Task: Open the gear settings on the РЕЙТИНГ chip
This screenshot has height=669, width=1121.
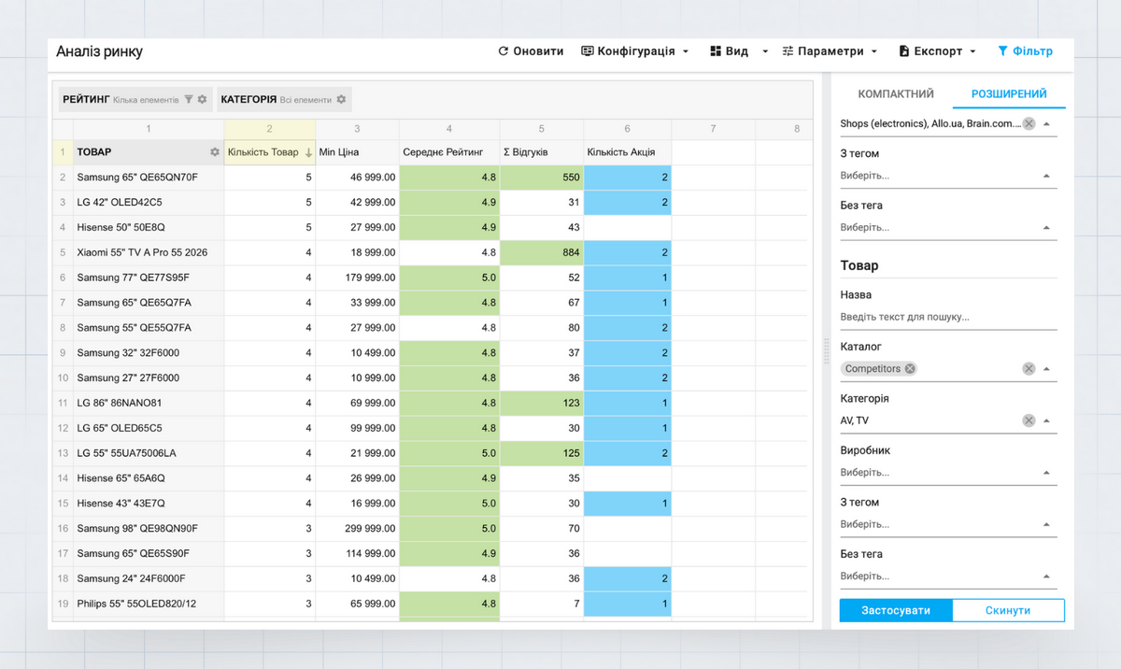Action: click(x=202, y=100)
